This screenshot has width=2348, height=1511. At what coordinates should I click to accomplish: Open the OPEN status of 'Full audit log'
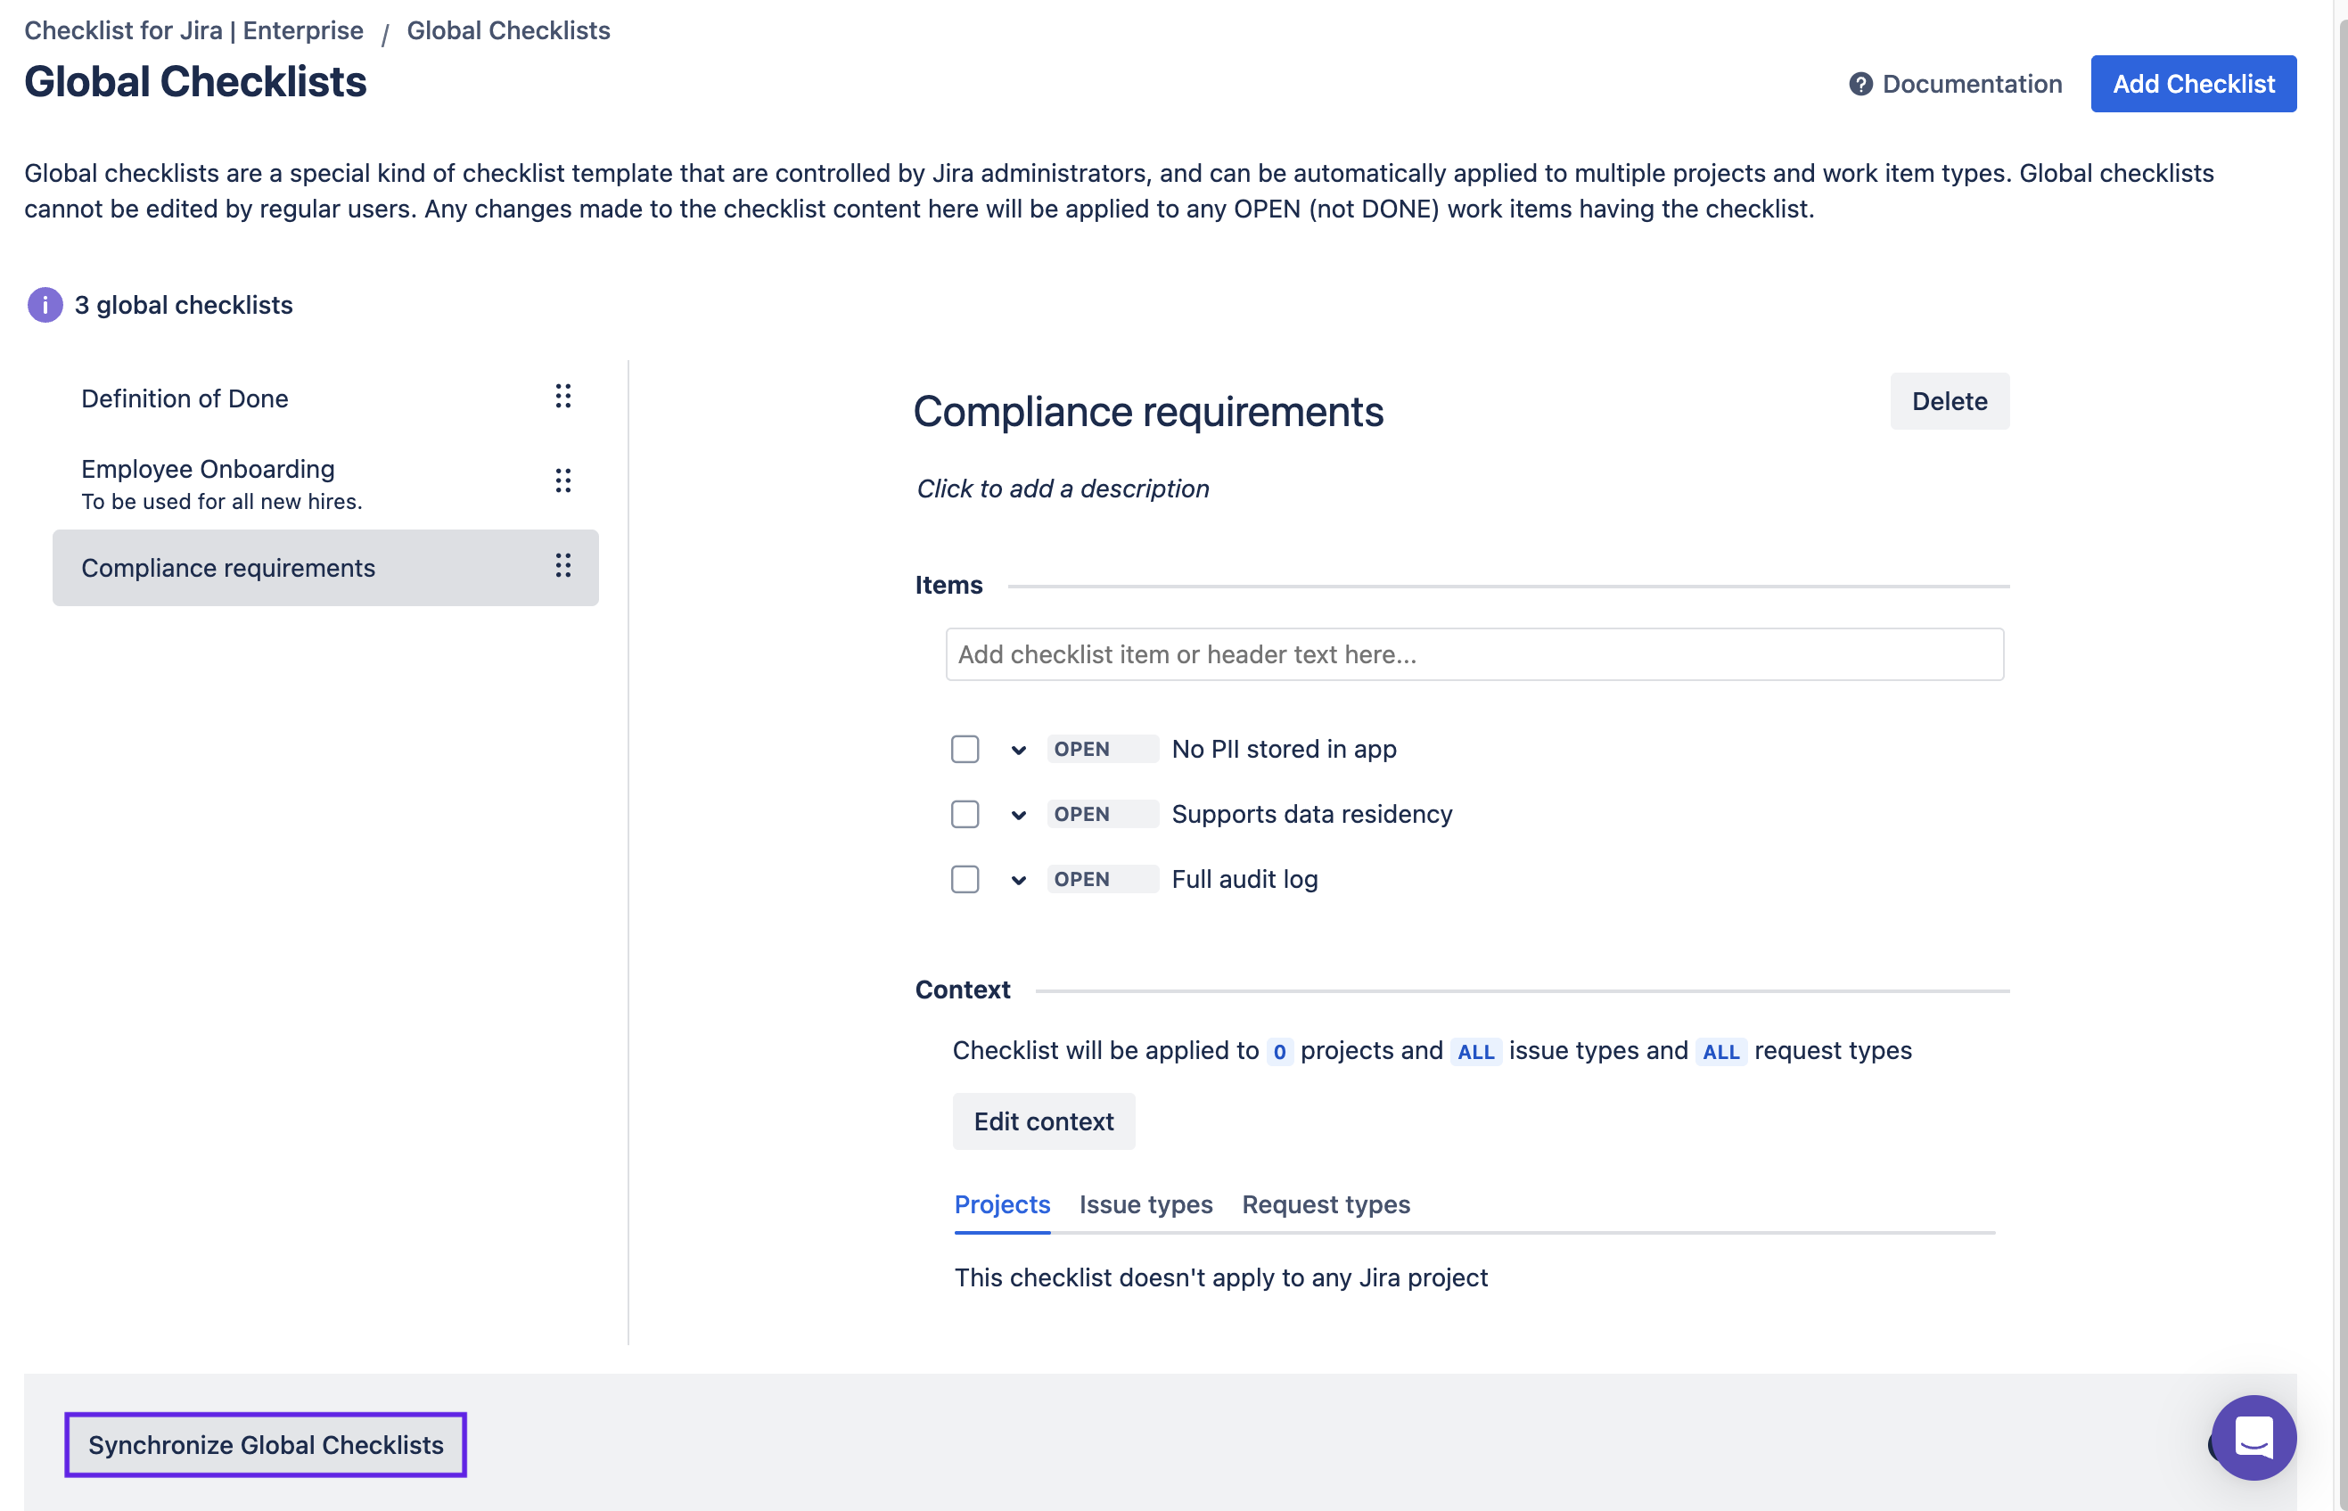point(1101,879)
